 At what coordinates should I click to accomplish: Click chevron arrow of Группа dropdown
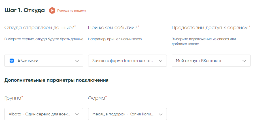point(77,114)
